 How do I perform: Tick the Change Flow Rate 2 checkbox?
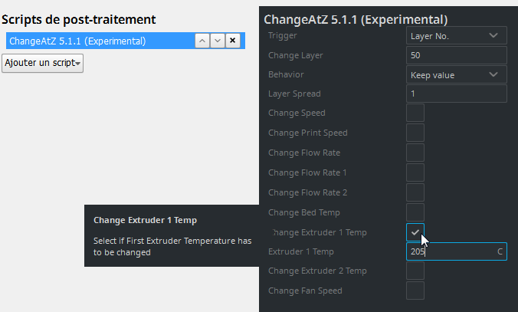click(415, 192)
